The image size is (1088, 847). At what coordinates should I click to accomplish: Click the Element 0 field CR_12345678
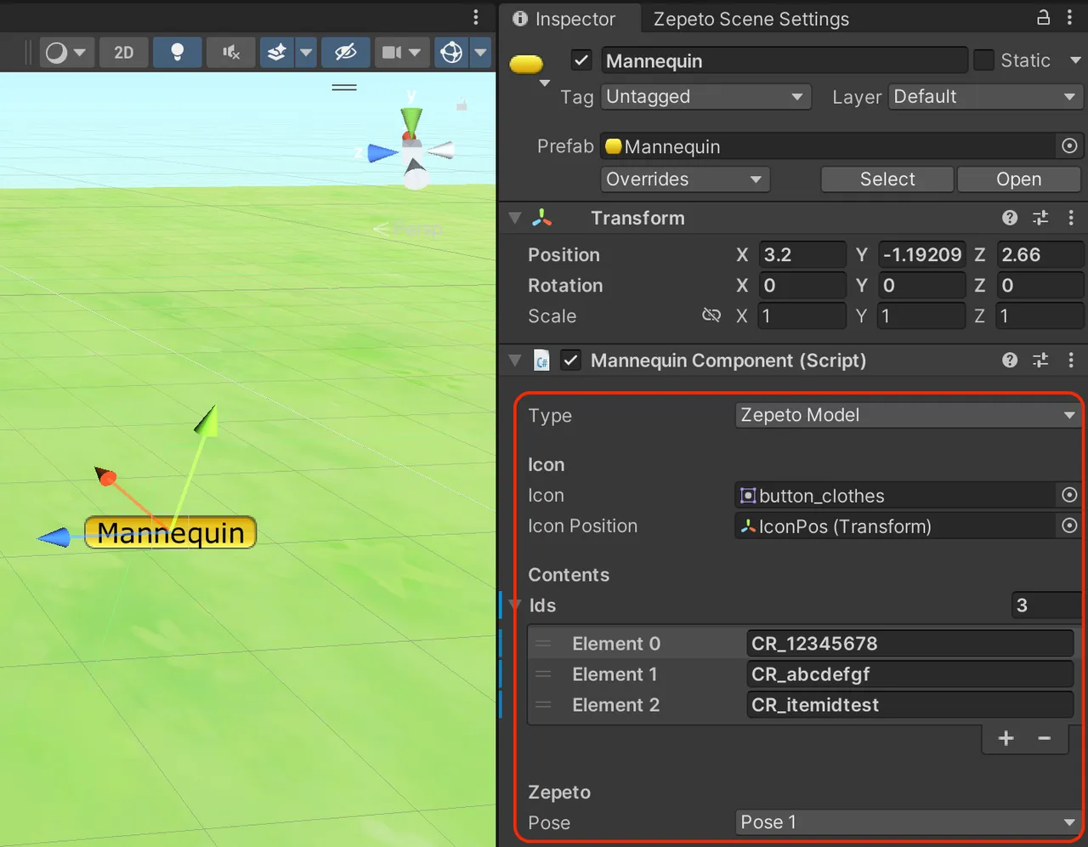[909, 644]
